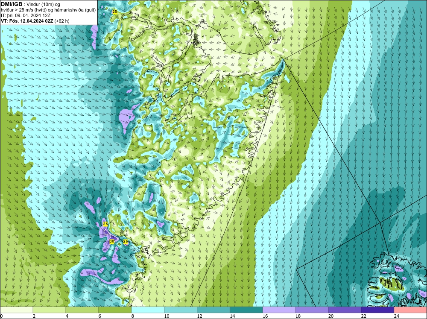Click the gust label 26 northwest of the 30 marker
Screen dimensions: 427x319
[x=105, y=224]
